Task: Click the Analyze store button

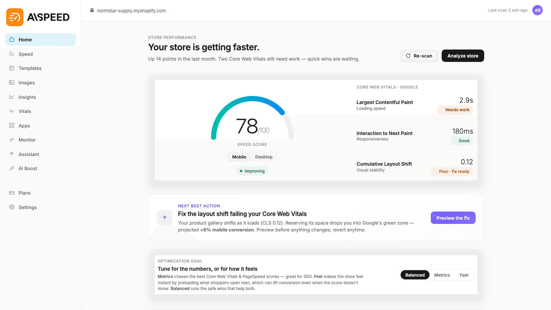Action: [x=463, y=56]
